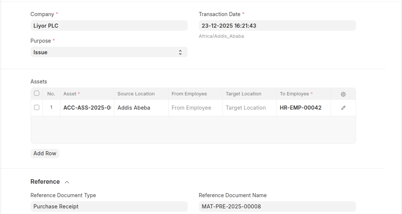This screenshot has height=214, width=402.
Task: Select the Asset cell ACC-ASS-2025
Action: pos(87,108)
